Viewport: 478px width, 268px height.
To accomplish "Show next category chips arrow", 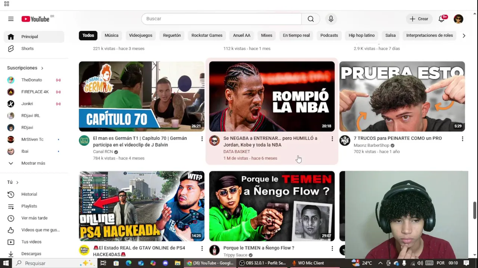I will (x=464, y=36).
